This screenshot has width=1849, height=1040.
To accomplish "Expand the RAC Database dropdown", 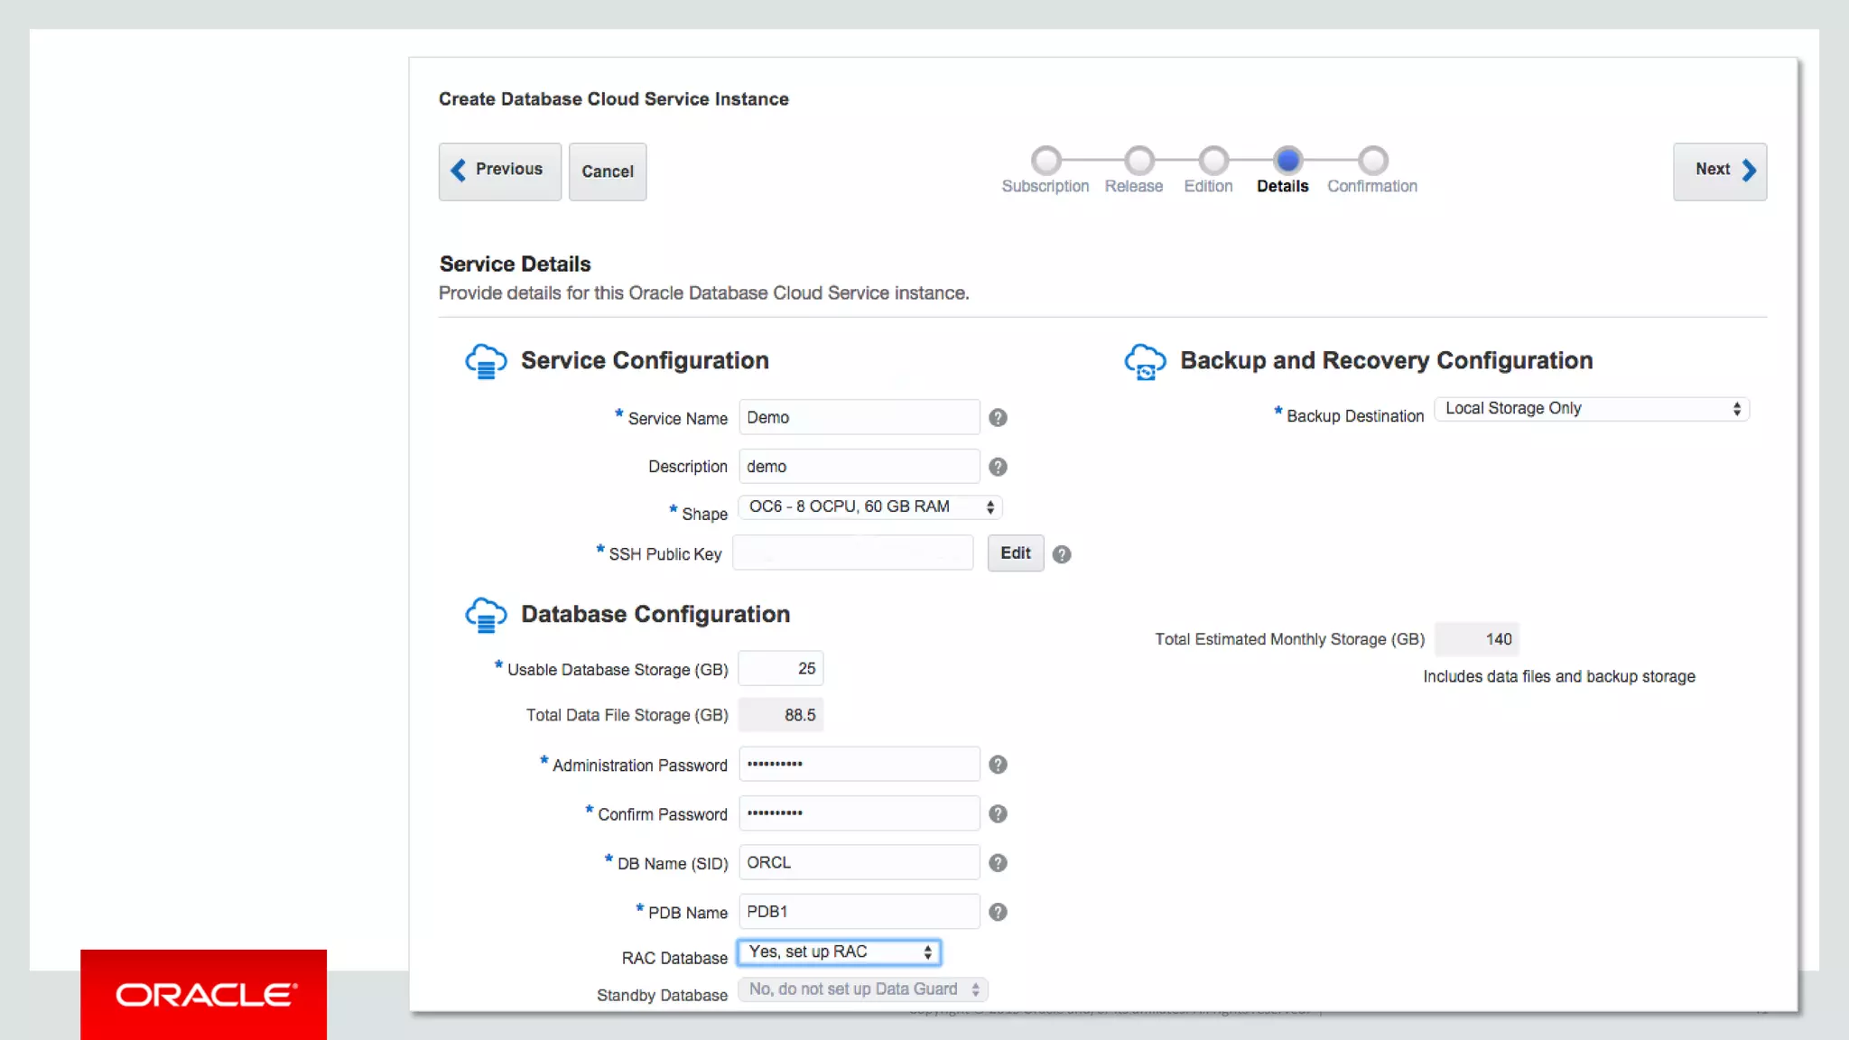I will [839, 952].
